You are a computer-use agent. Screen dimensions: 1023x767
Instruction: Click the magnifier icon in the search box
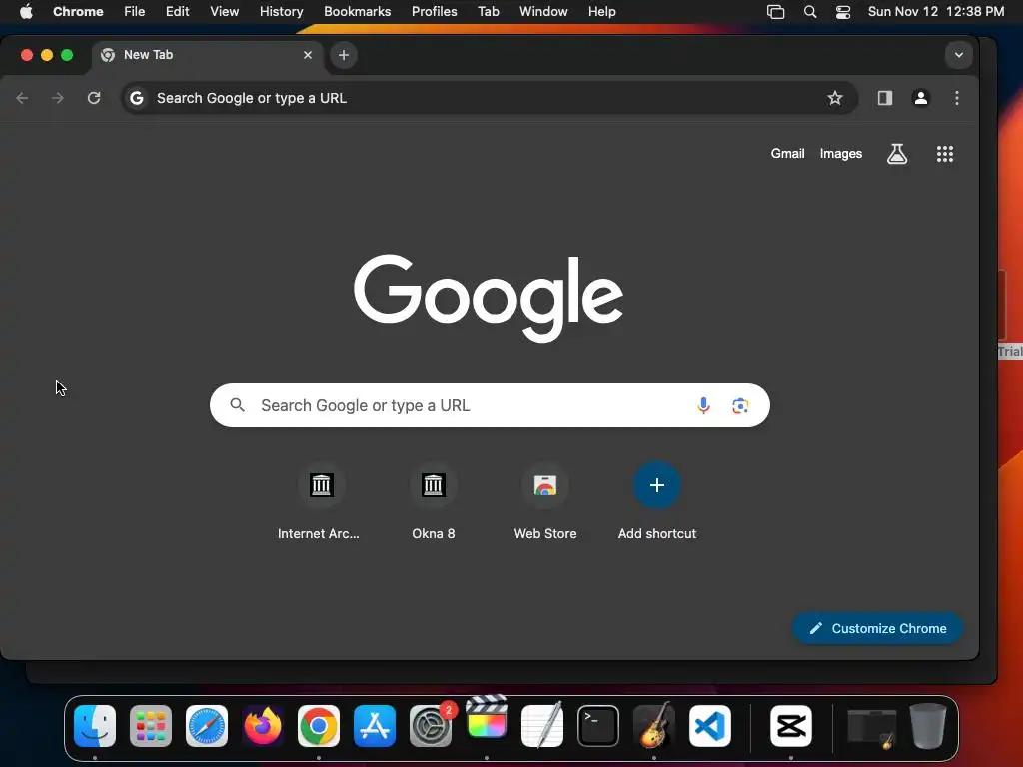(x=238, y=405)
